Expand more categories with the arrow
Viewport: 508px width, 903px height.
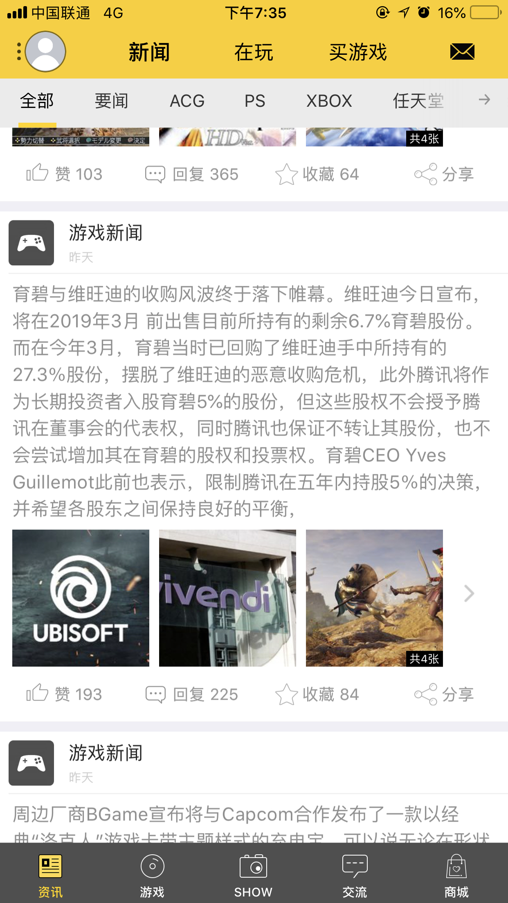pyautogui.click(x=484, y=100)
